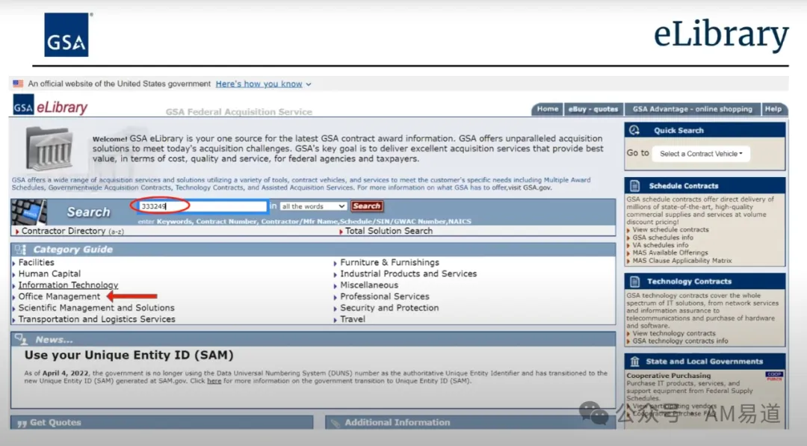Select the Furniture & Furnishings category

point(389,262)
